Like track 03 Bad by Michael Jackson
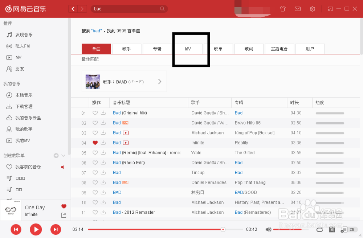Viewport: 363px width, 238px height. pos(95,133)
